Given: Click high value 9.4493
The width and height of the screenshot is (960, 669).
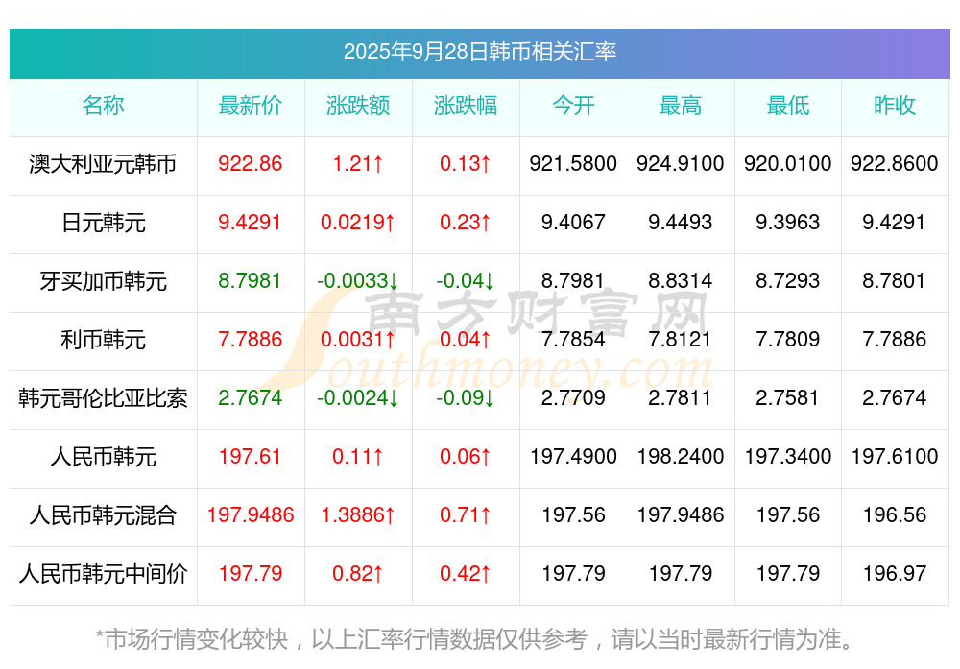Looking at the screenshot, I should click(x=681, y=222).
